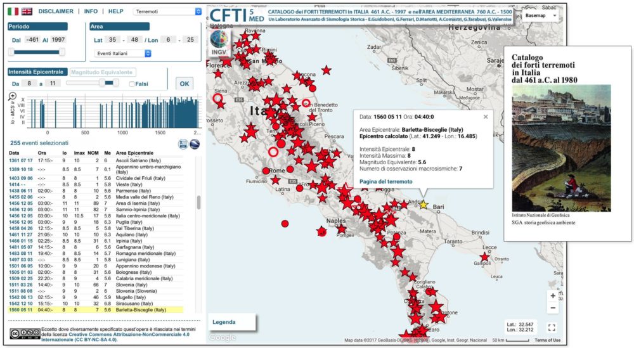This screenshot has height=348, width=634.
Task: Switch language using the UK flag
Action: click(27, 11)
